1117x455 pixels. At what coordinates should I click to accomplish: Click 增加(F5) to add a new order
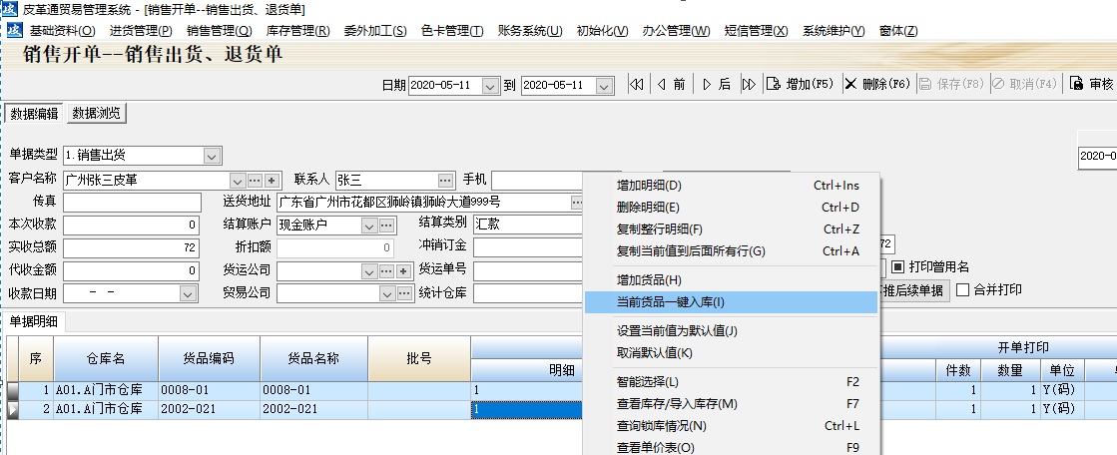(801, 84)
